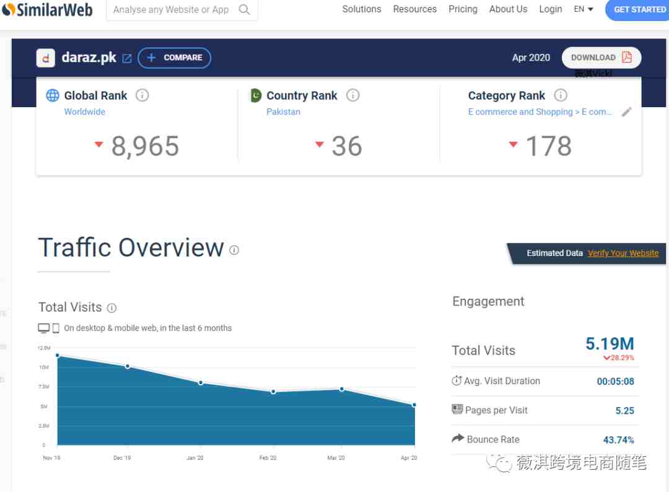Click the DOWNLOAD button
669x492 pixels.
pos(601,58)
